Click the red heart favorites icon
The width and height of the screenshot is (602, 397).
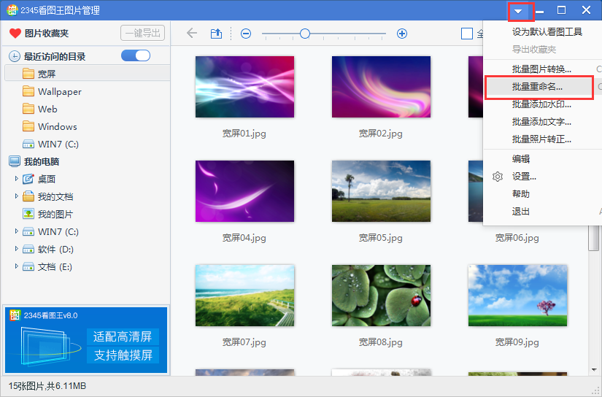15,33
